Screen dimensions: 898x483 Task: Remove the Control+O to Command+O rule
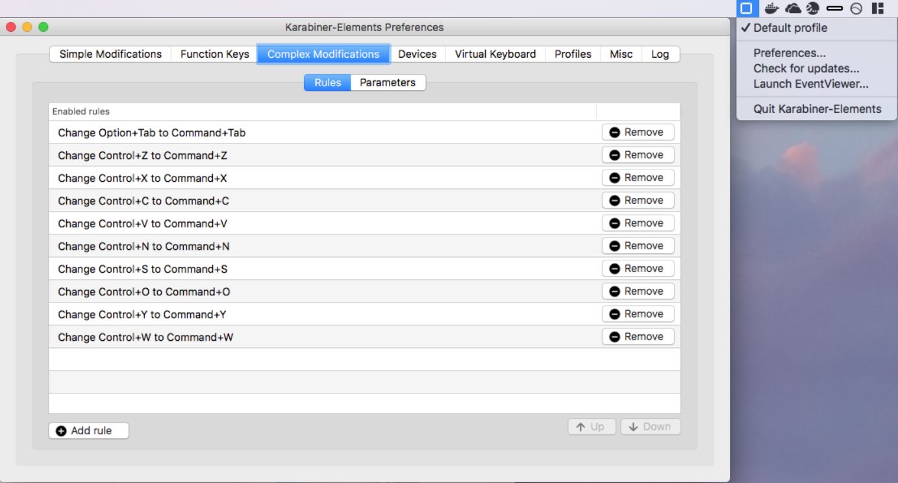[x=638, y=291]
